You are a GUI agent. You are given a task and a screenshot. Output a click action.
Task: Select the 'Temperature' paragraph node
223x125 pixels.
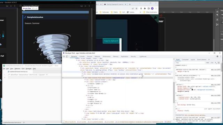94,92
